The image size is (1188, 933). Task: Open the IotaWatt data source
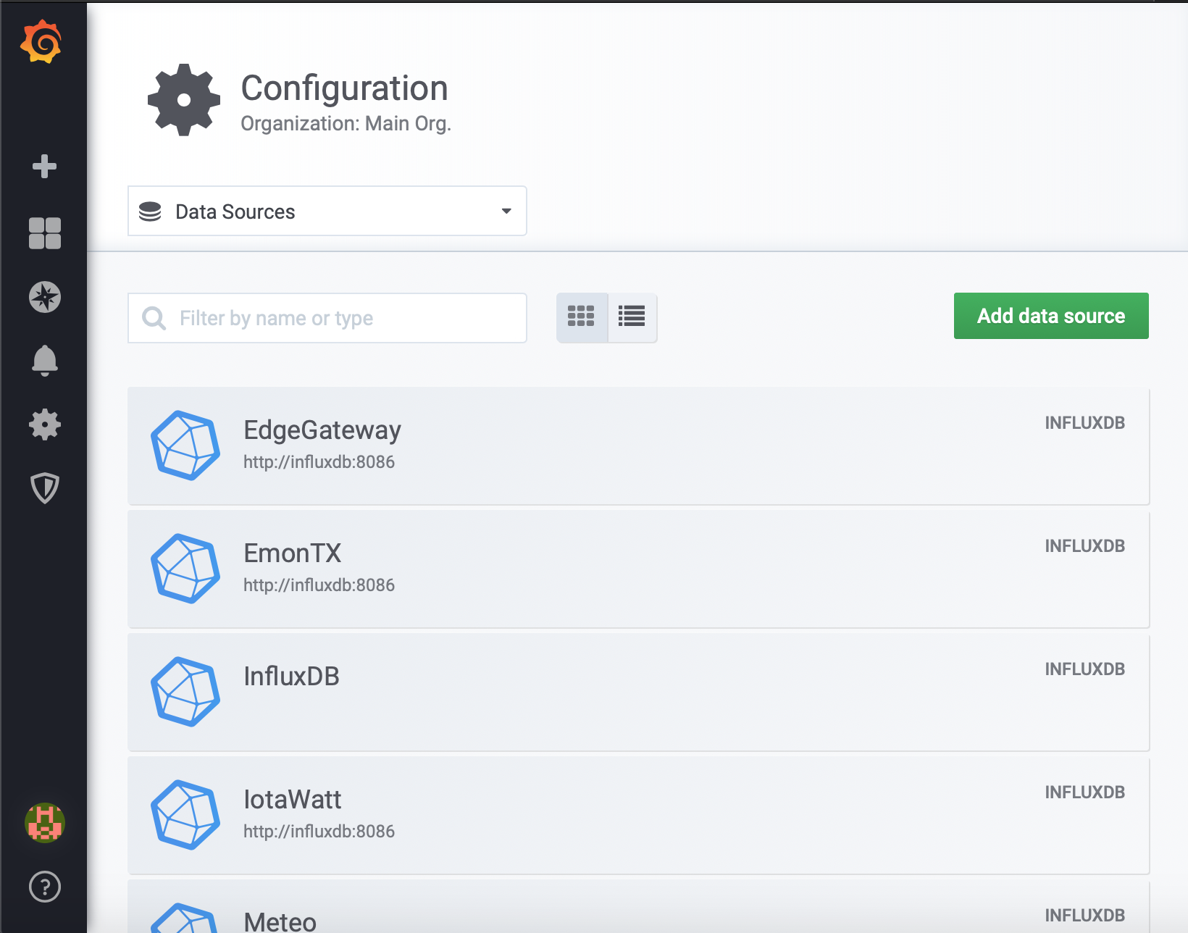638,816
